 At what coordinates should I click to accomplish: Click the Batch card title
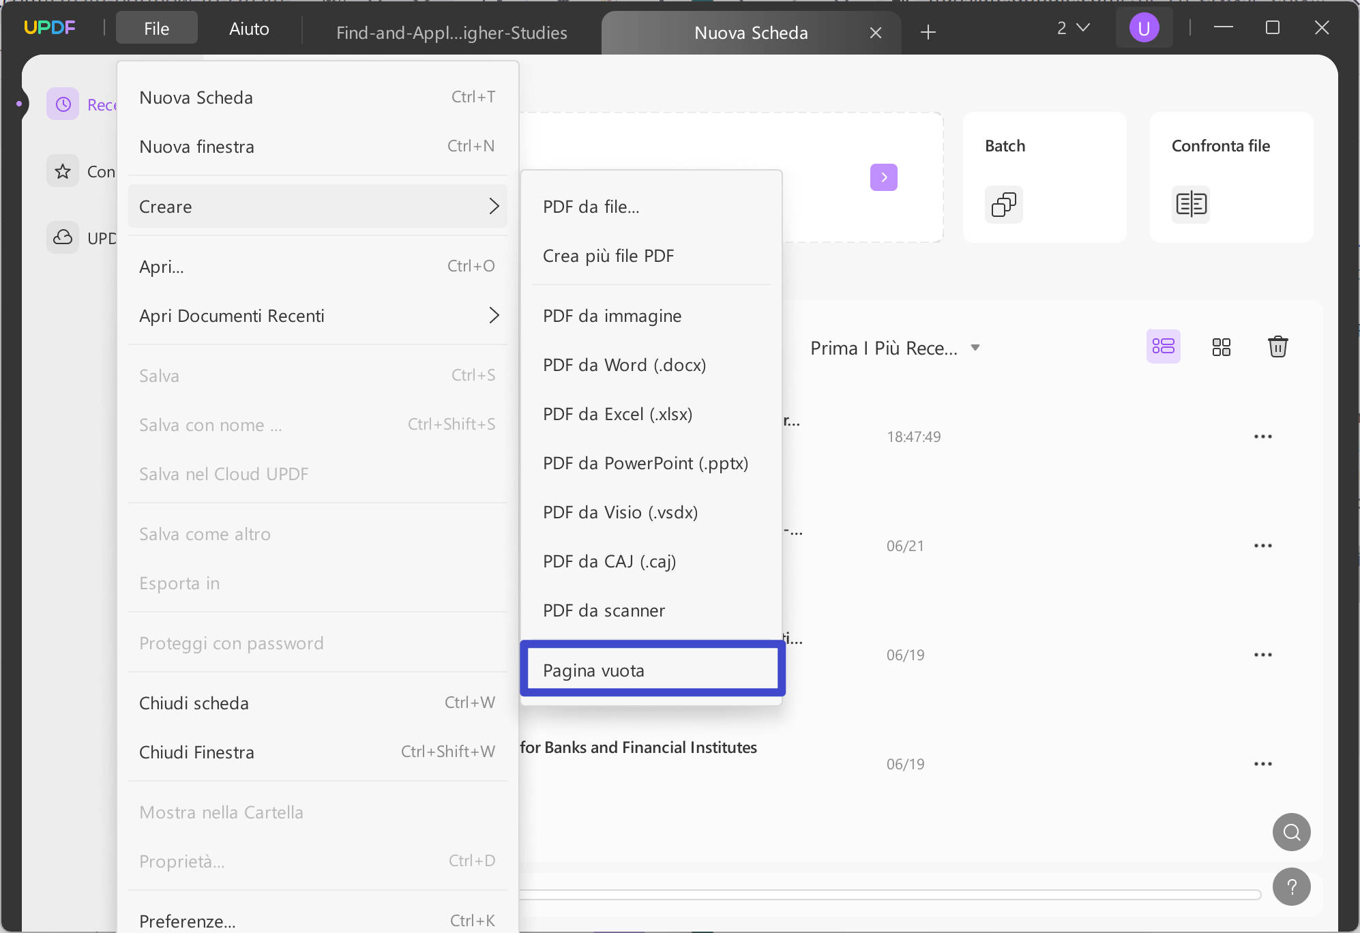click(x=1005, y=146)
